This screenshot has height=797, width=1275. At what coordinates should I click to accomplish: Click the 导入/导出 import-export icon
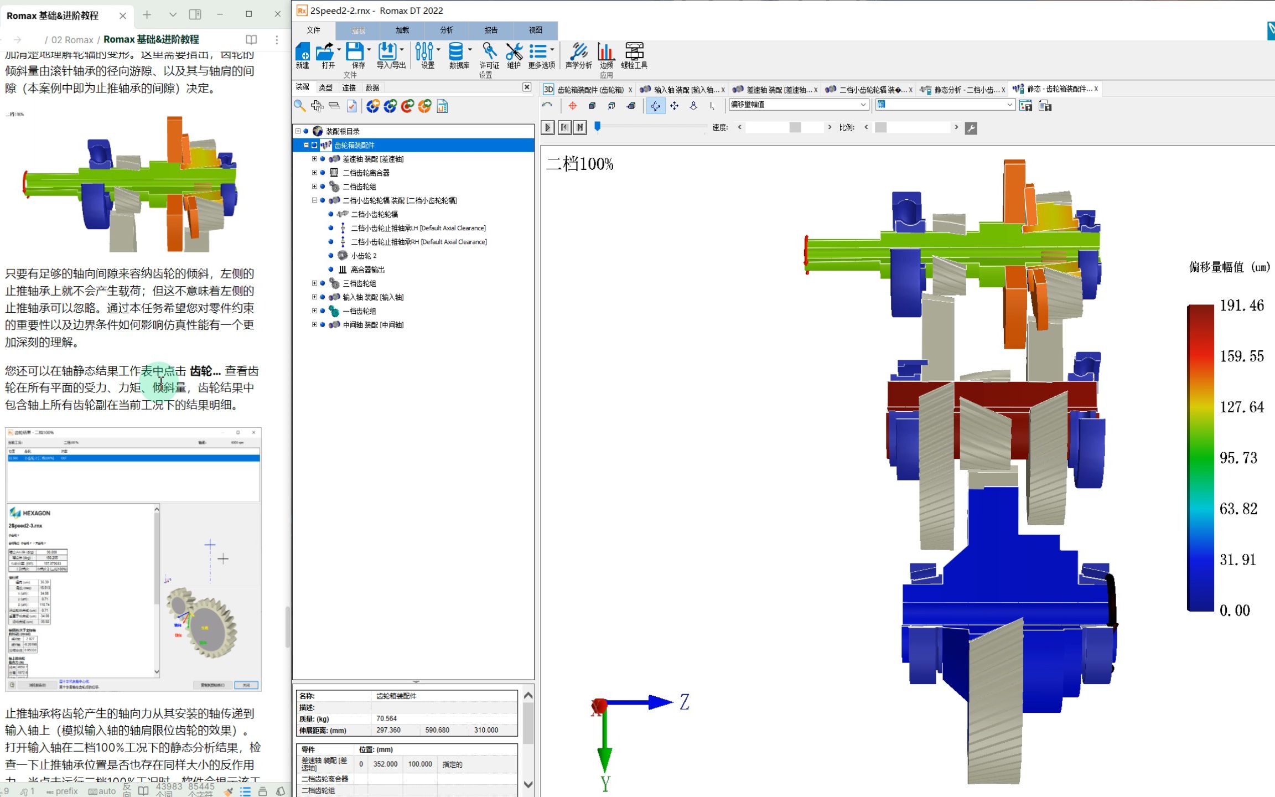387,51
